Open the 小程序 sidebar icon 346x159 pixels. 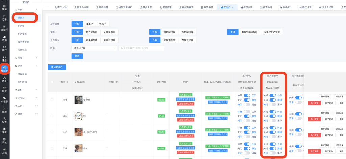[x=4, y=99]
